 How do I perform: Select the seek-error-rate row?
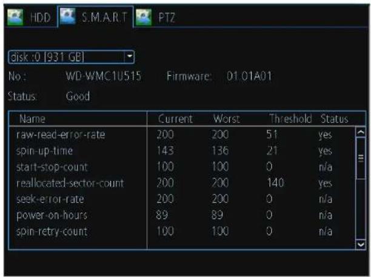pos(182,199)
